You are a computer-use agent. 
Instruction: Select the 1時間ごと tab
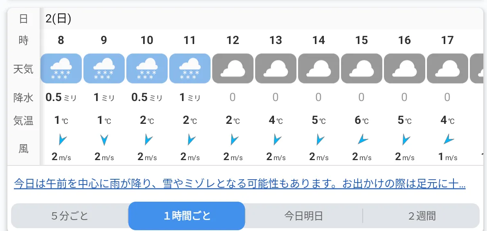point(186,216)
